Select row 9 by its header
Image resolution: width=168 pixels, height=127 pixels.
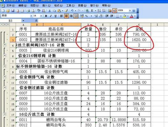pyautogui.click(x=13, y=72)
